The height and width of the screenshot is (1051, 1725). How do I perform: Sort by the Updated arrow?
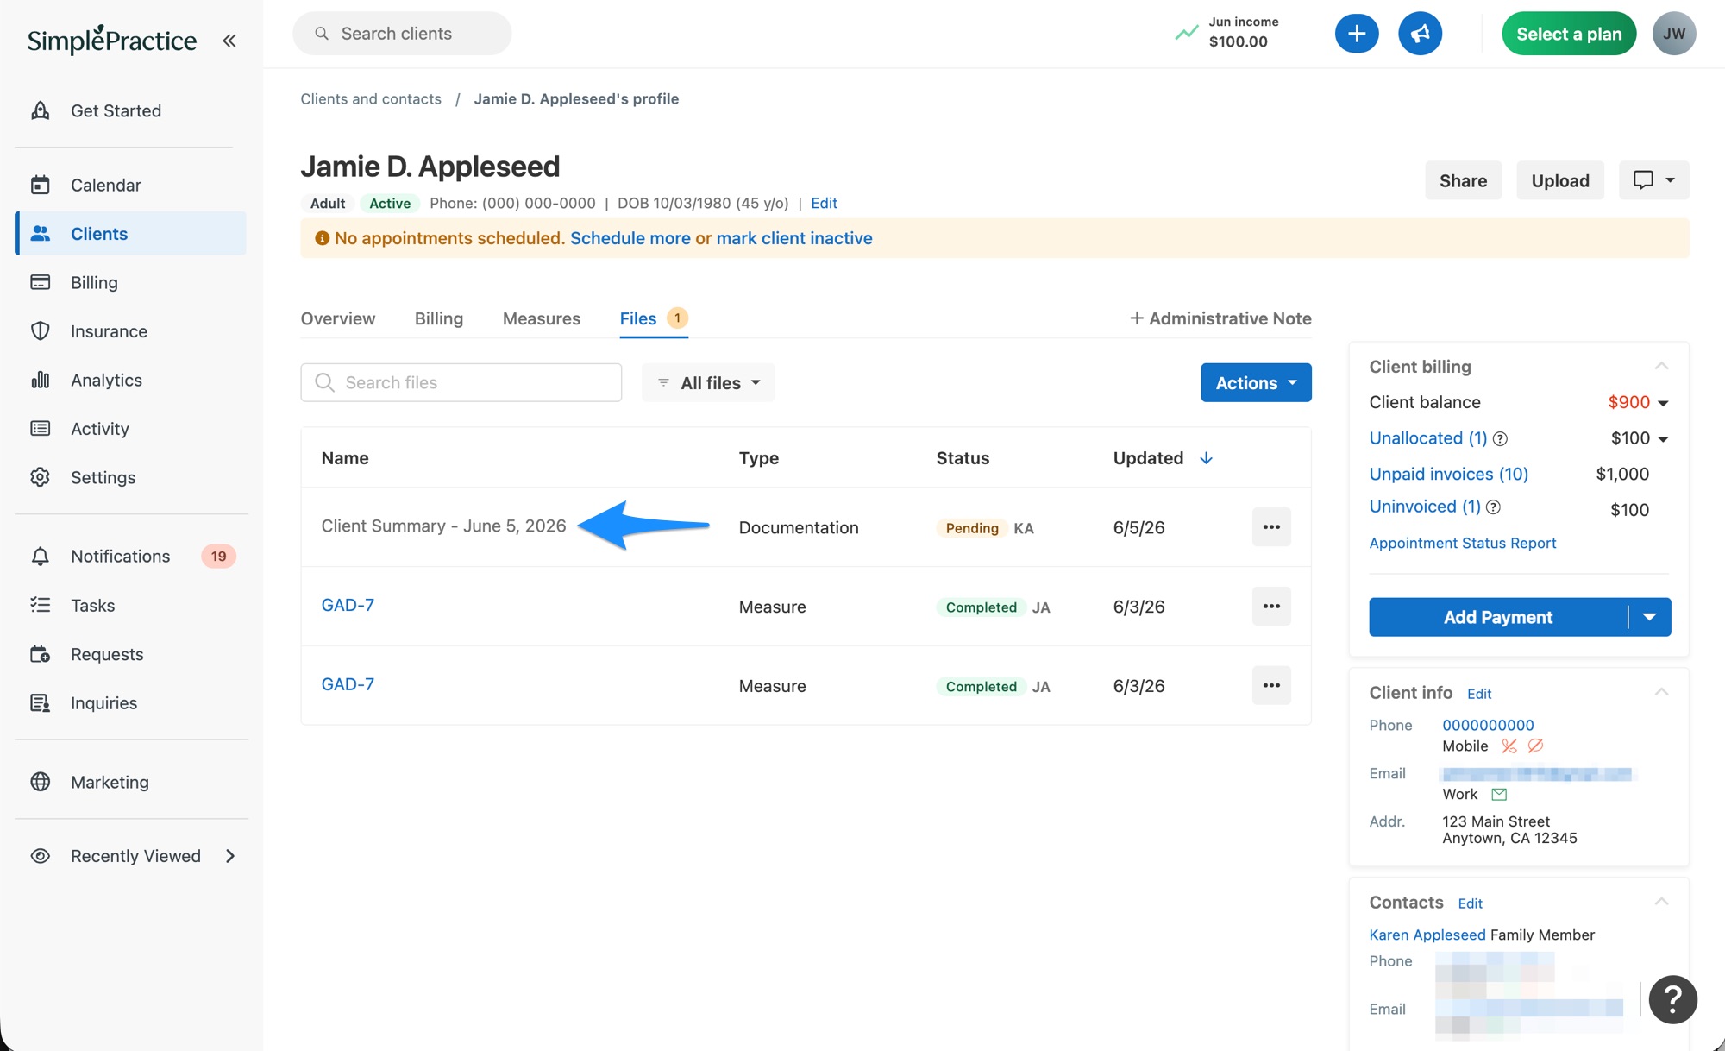pos(1206,458)
